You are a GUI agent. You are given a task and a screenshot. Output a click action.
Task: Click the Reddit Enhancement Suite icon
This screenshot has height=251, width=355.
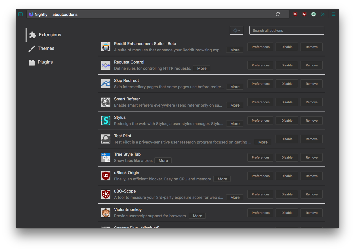[x=106, y=47]
